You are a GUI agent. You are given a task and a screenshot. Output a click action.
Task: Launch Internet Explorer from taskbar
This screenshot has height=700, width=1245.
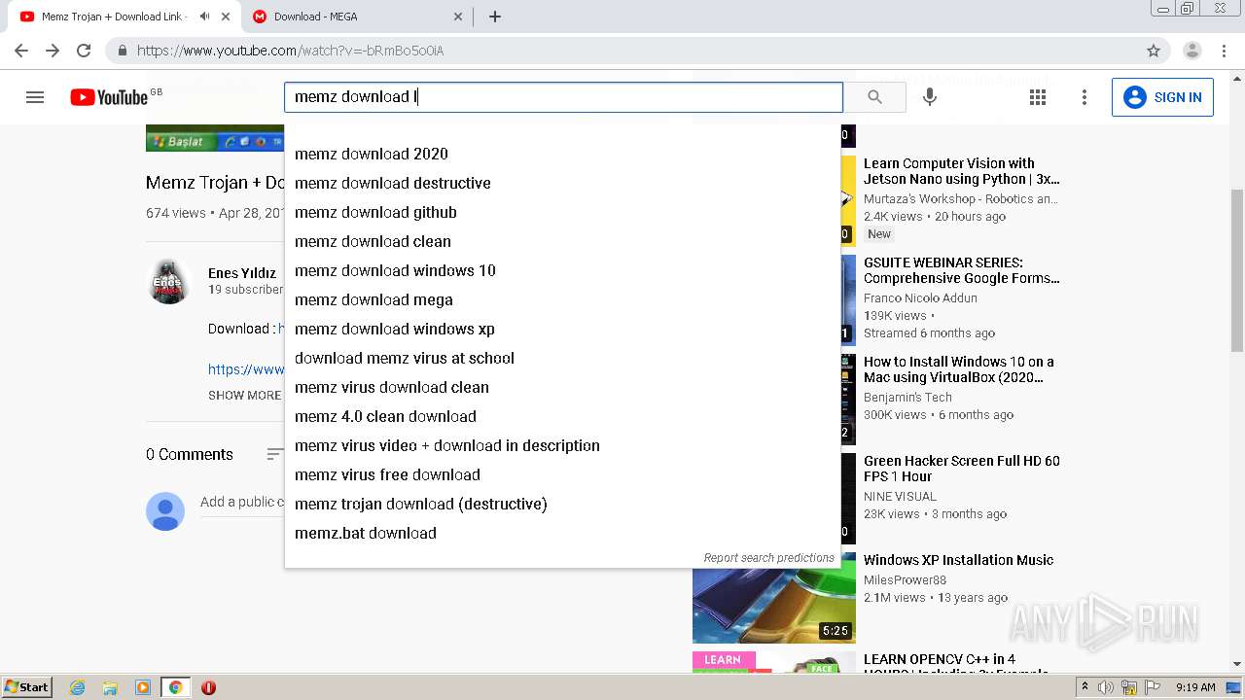pos(77,687)
